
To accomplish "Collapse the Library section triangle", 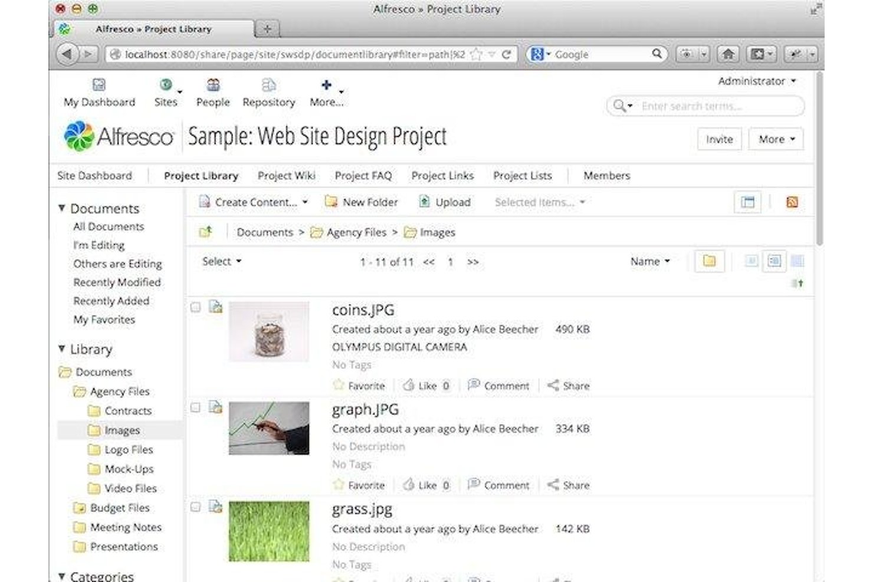I will 61,349.
